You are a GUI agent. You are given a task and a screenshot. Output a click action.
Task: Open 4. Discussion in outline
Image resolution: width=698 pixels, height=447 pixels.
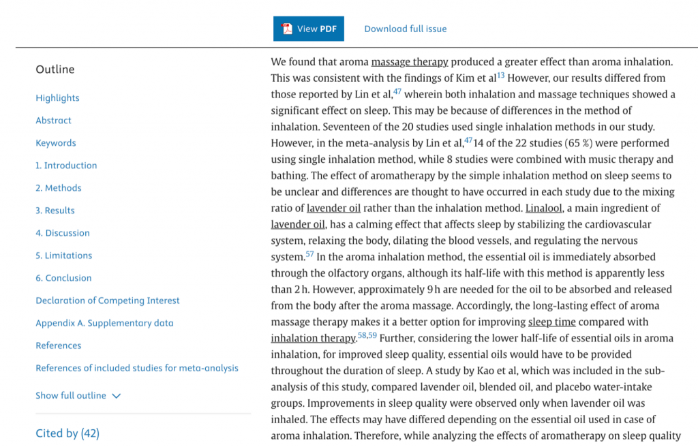[63, 233]
